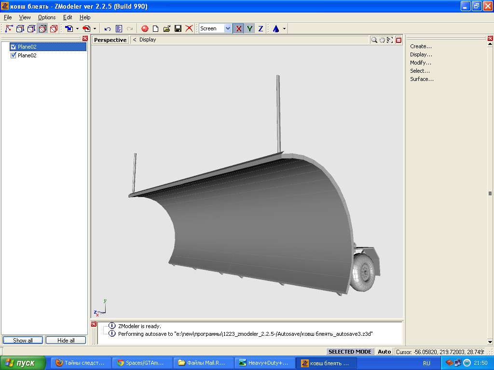Select the viewport pan hand icon
This screenshot has width=494, height=370.
click(382, 40)
